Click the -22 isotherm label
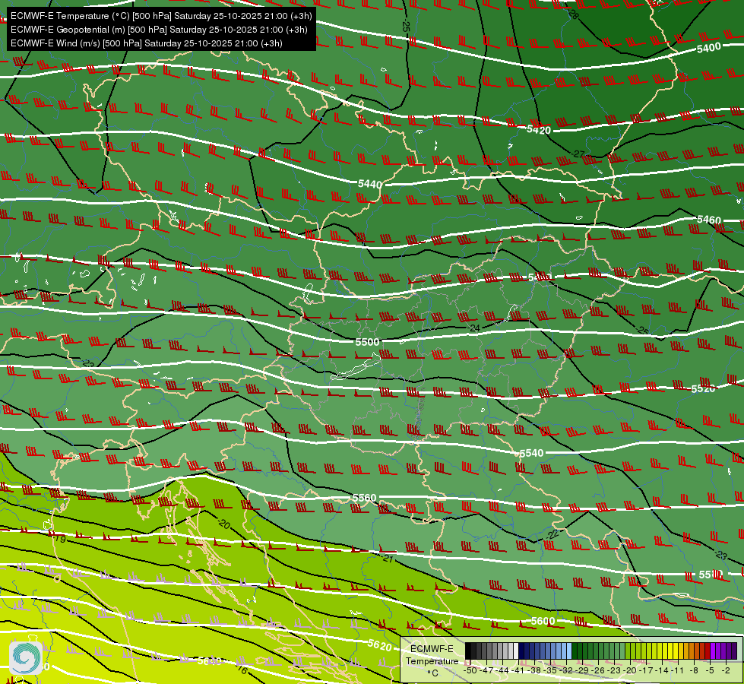This screenshot has height=684, width=744. pyautogui.click(x=552, y=534)
